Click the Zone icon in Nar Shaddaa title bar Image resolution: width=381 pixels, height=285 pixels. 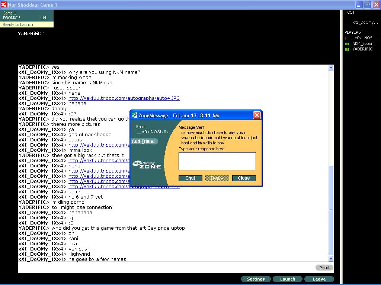[x=4, y=5]
